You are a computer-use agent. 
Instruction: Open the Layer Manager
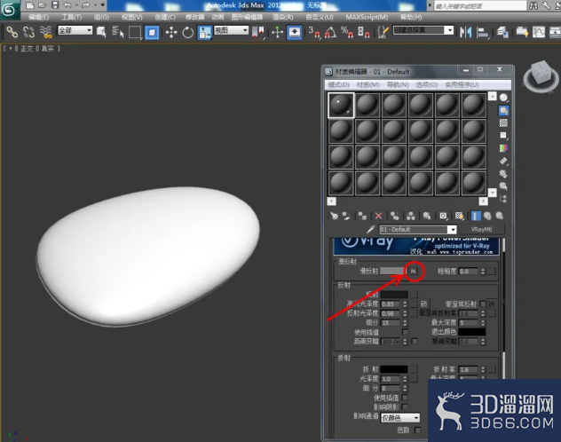pyautogui.click(x=502, y=32)
